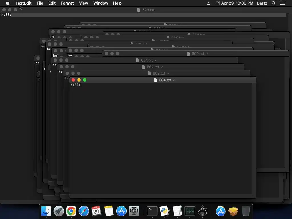292x219 pixels.
Task: Open System Information caliper icon in Dock
Action: click(202, 211)
